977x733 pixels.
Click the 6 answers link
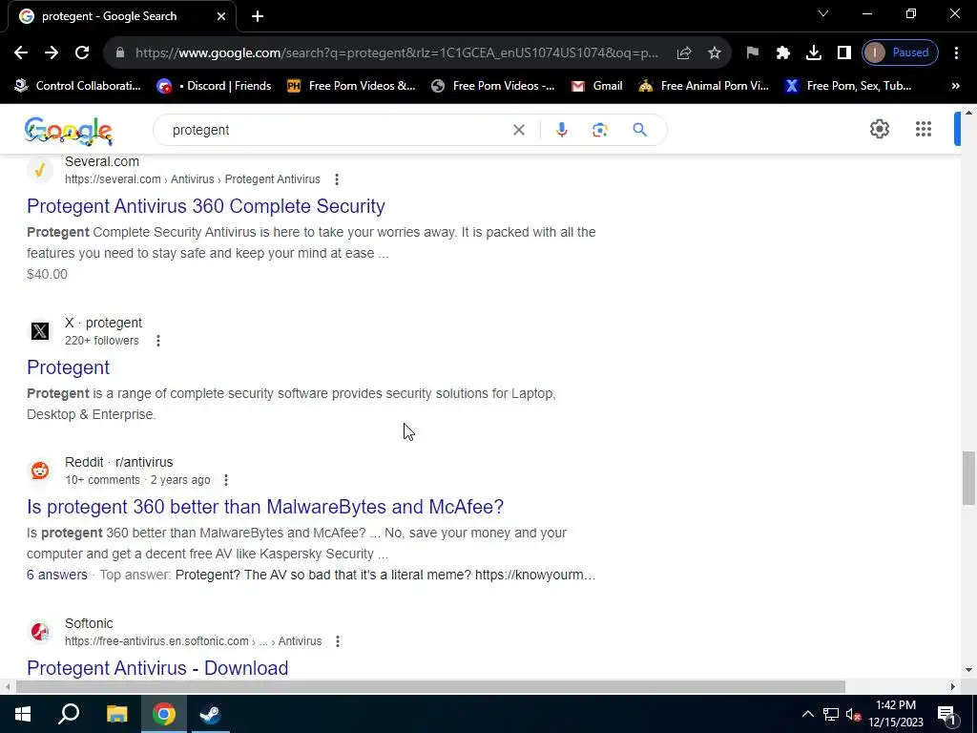pos(56,575)
